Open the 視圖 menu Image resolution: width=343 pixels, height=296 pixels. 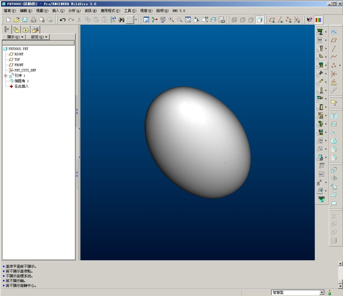[x=42, y=11]
